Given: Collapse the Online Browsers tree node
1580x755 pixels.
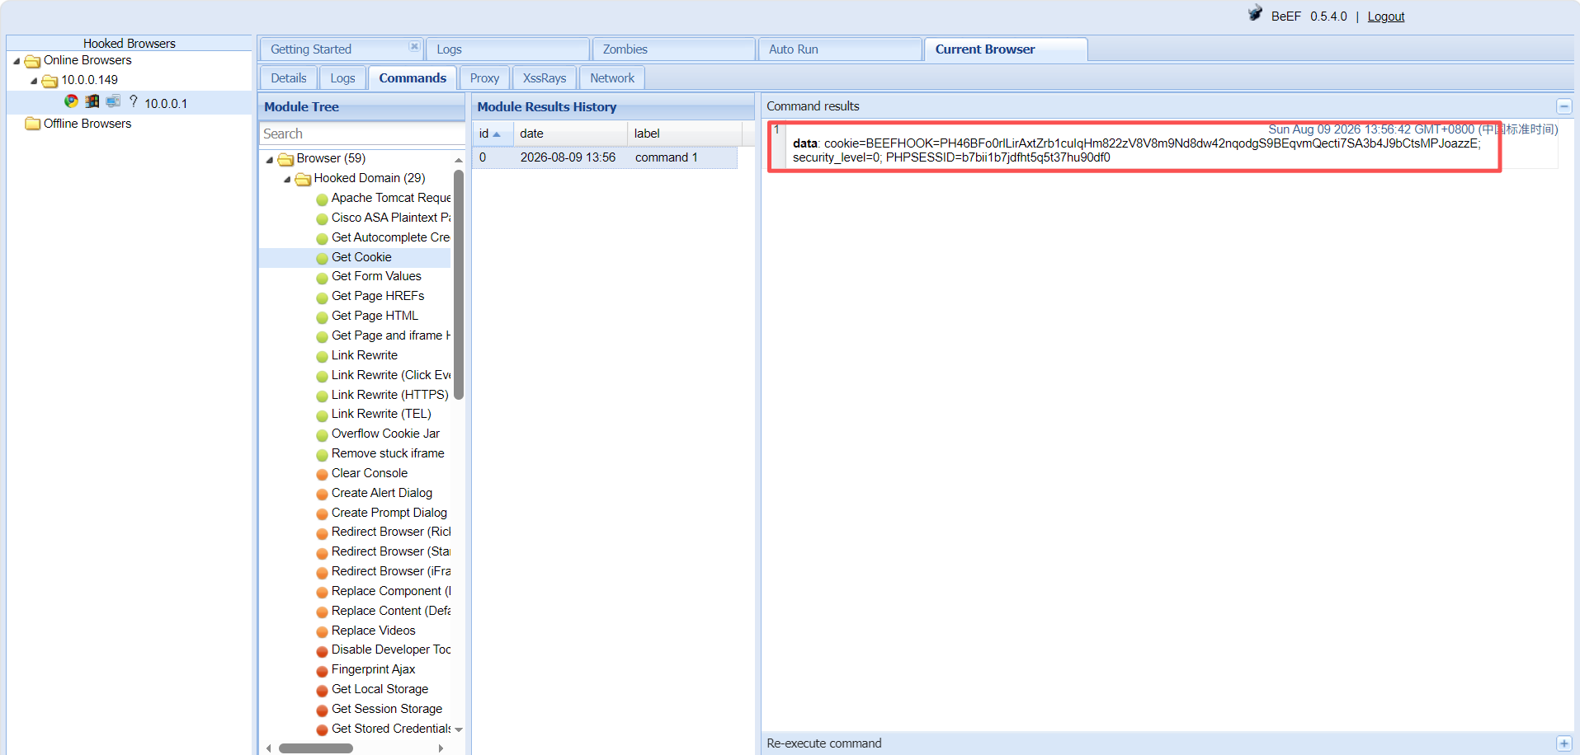Looking at the screenshot, I should coord(17,61).
